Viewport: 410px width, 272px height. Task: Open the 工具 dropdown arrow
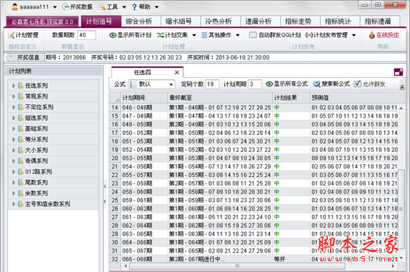point(124,7)
